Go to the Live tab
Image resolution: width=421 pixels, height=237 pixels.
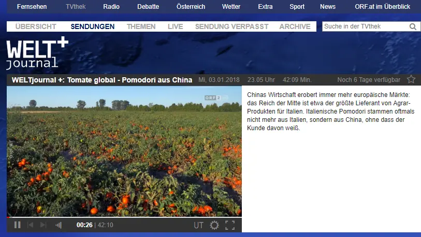pos(175,26)
